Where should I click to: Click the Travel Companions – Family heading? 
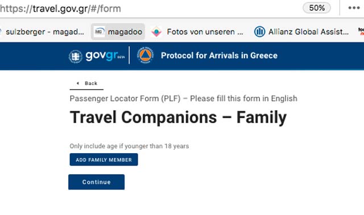[178, 117]
